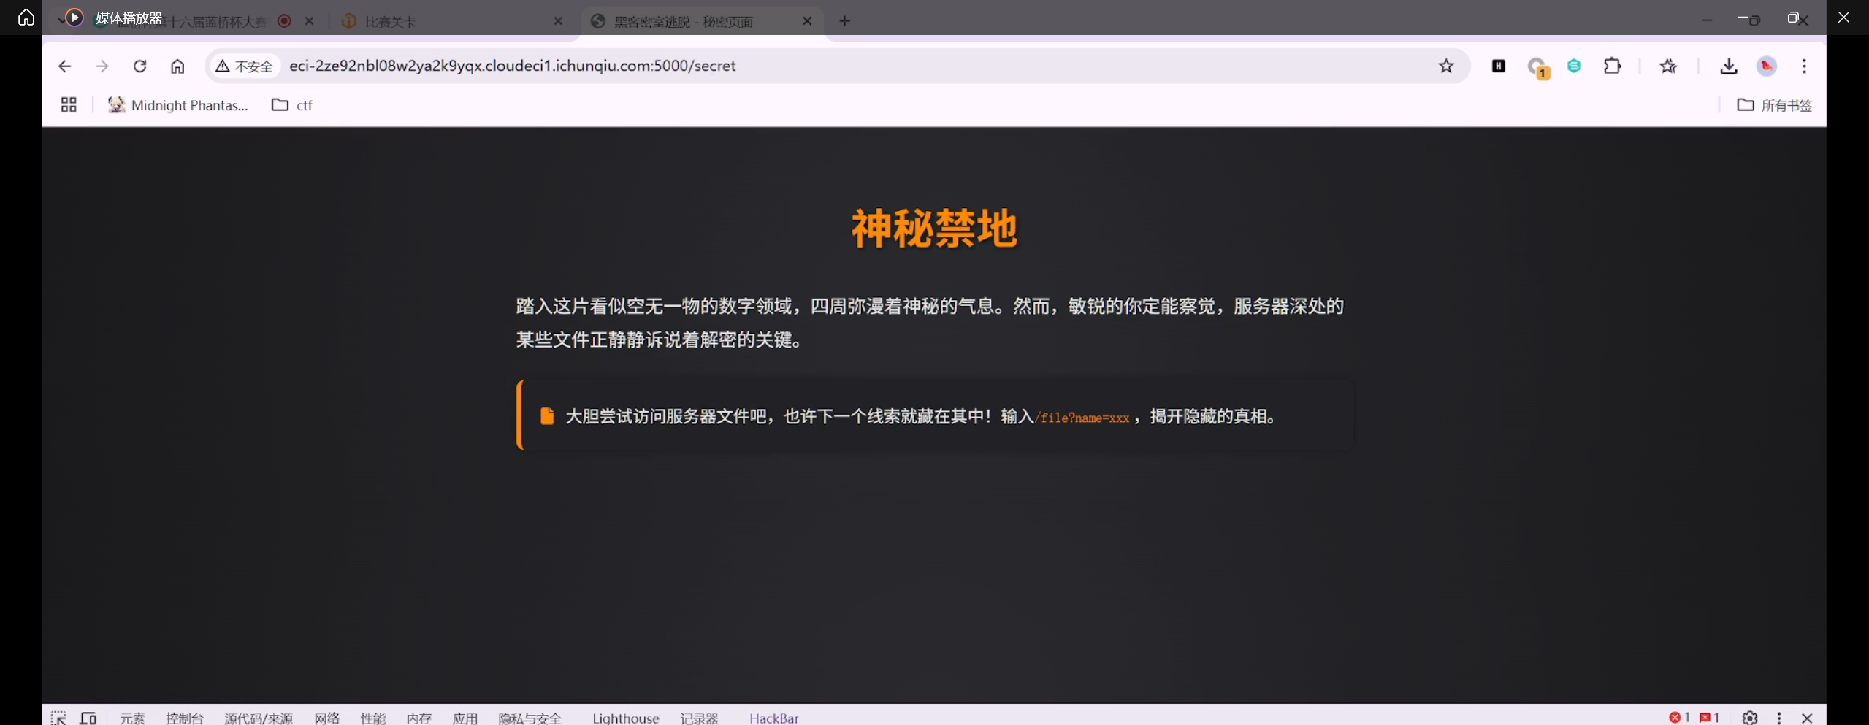1869x725 pixels.
Task: Toggle DevTools device toolbar mode
Action: (x=88, y=718)
